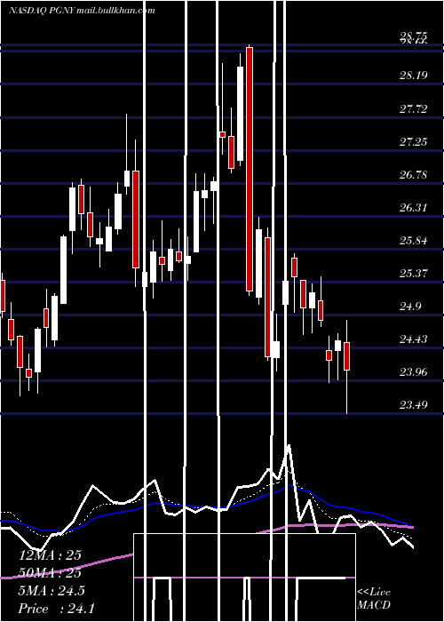Viewport: 444px width, 622px height.
Task: Click the 25.84 price axis label
Action: (414, 241)
